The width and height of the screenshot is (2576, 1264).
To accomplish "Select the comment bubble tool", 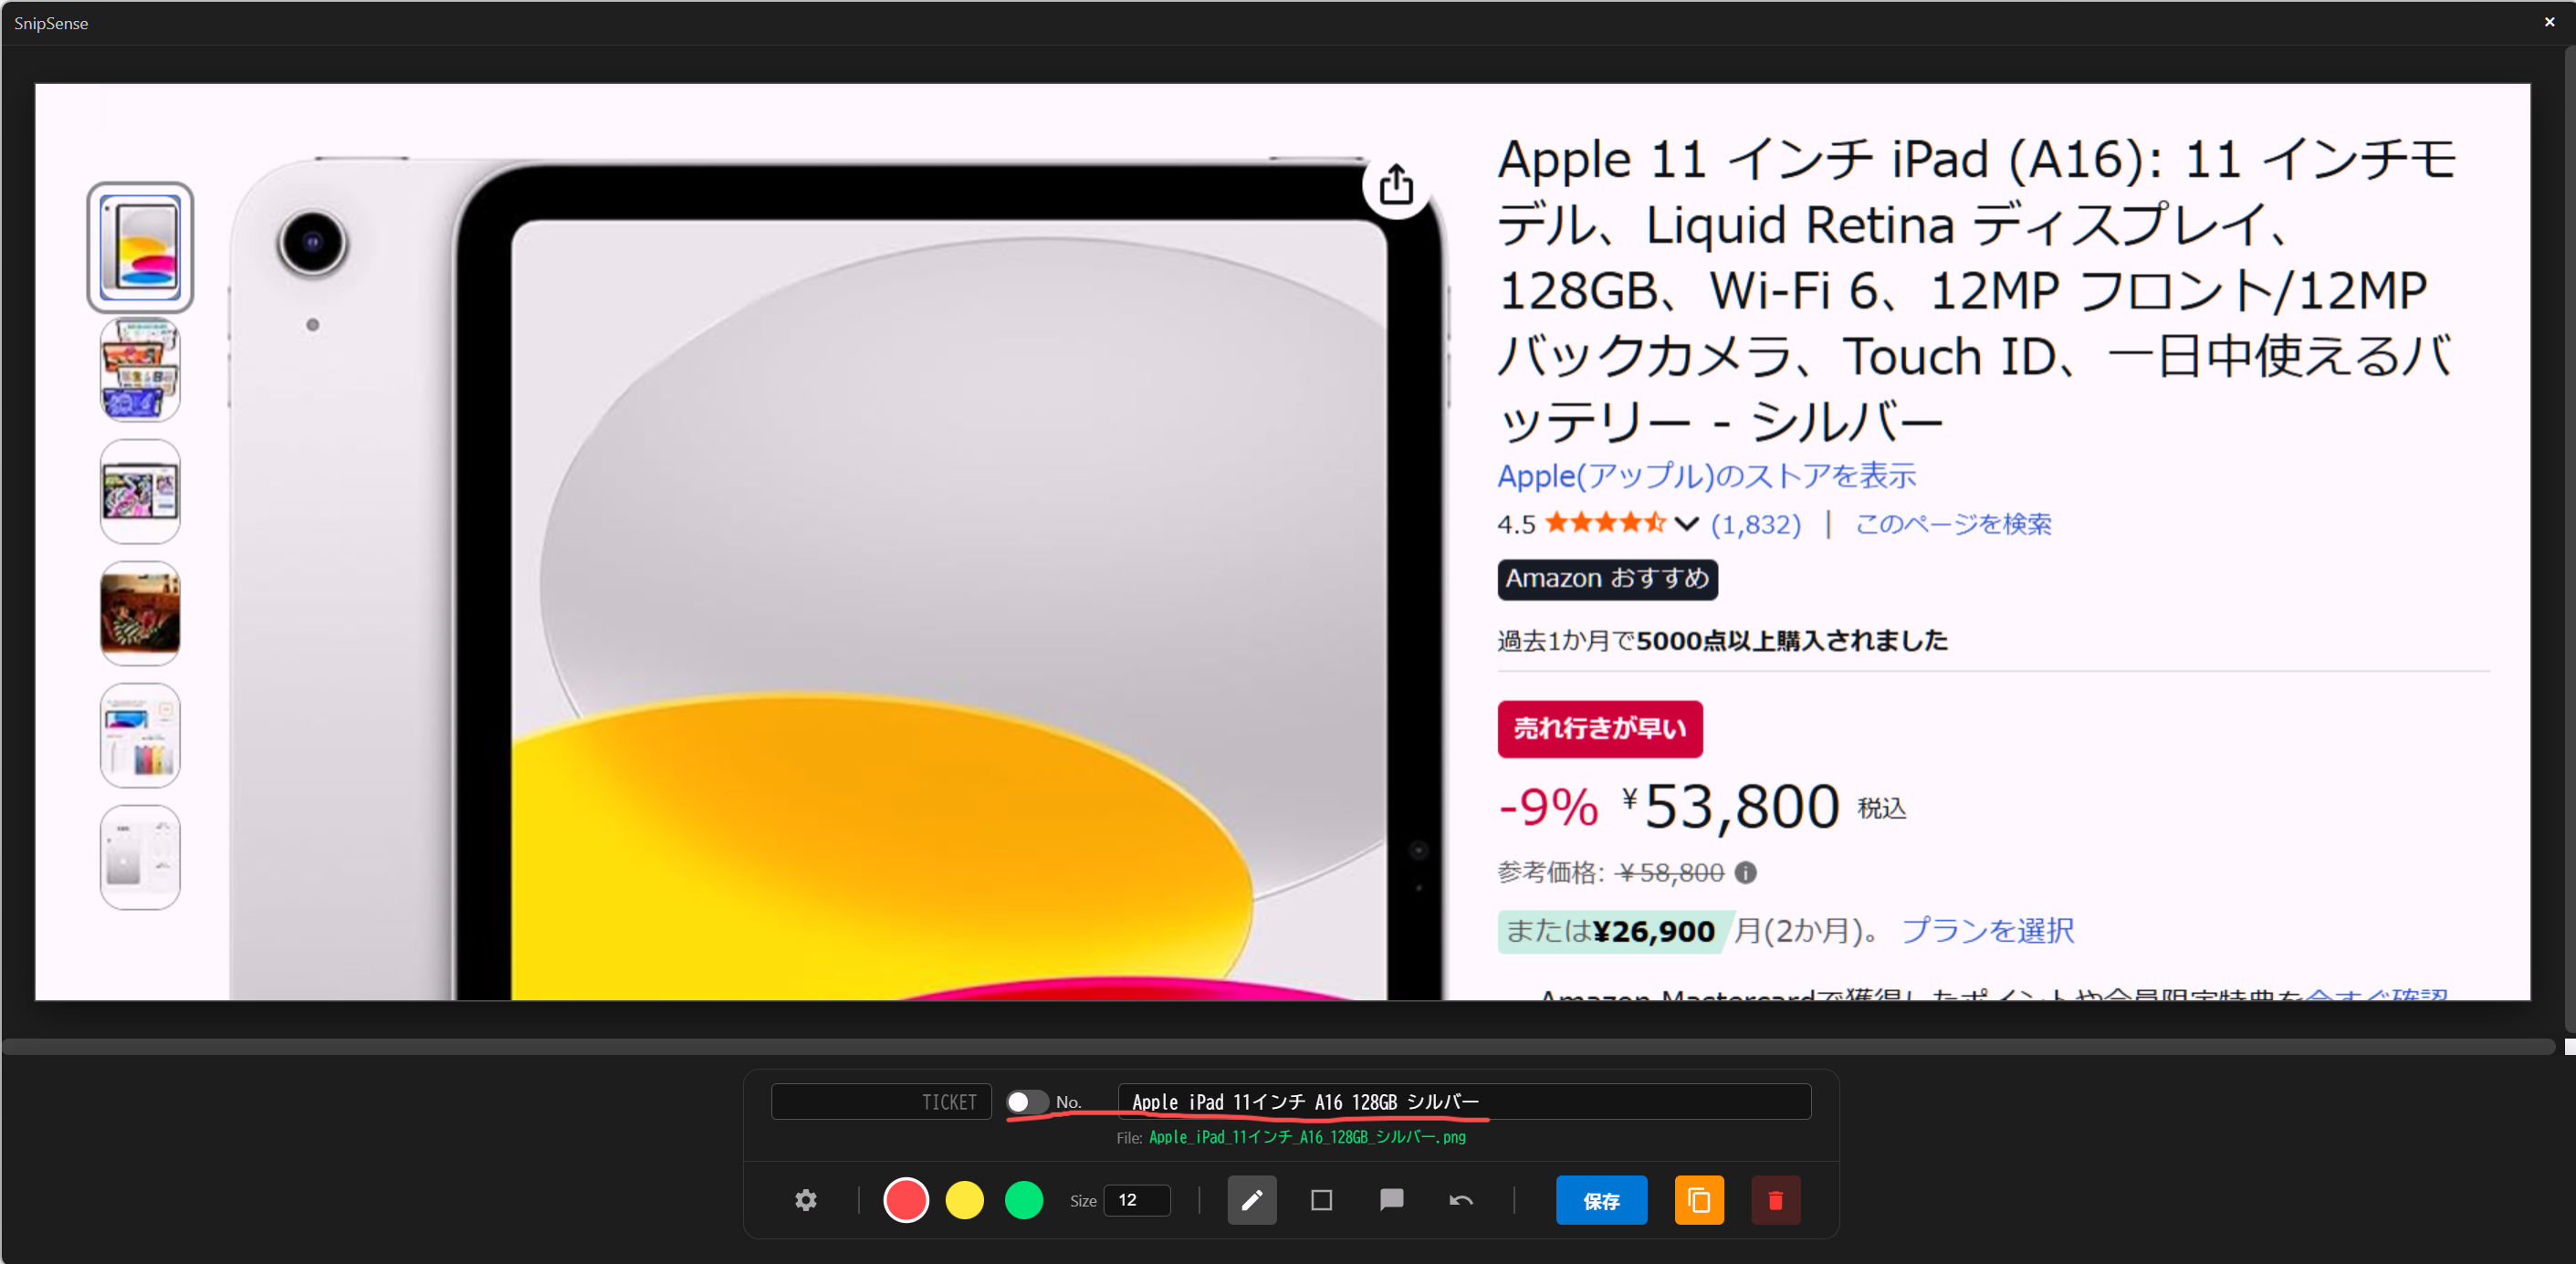I will 1391,1200.
